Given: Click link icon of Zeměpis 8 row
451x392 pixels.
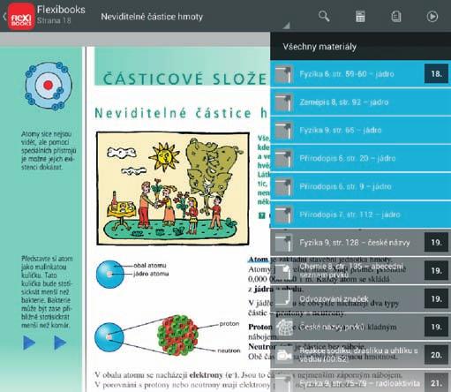Looking at the screenshot, I should click(x=283, y=102).
